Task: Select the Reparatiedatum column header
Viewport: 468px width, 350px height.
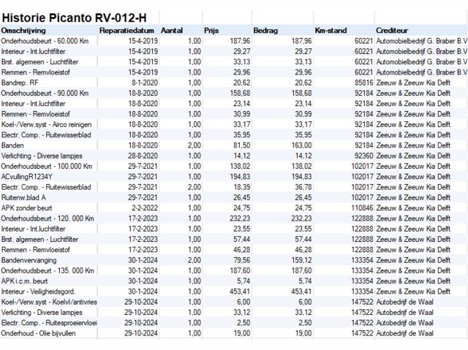Action: (126, 31)
